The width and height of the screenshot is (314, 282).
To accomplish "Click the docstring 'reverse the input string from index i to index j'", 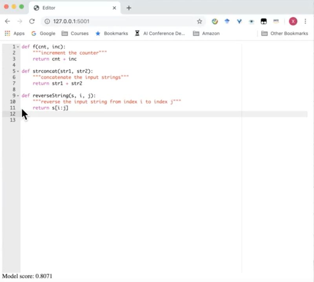I will pyautogui.click(x=107, y=102).
